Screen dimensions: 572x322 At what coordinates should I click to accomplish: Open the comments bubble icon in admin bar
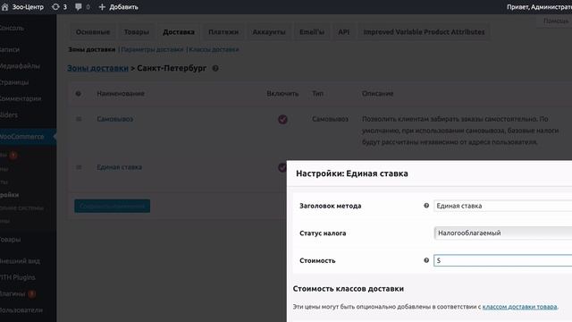(x=79, y=7)
